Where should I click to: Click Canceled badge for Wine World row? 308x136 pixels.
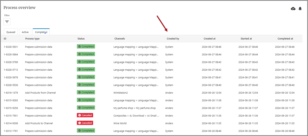coord(85,123)
